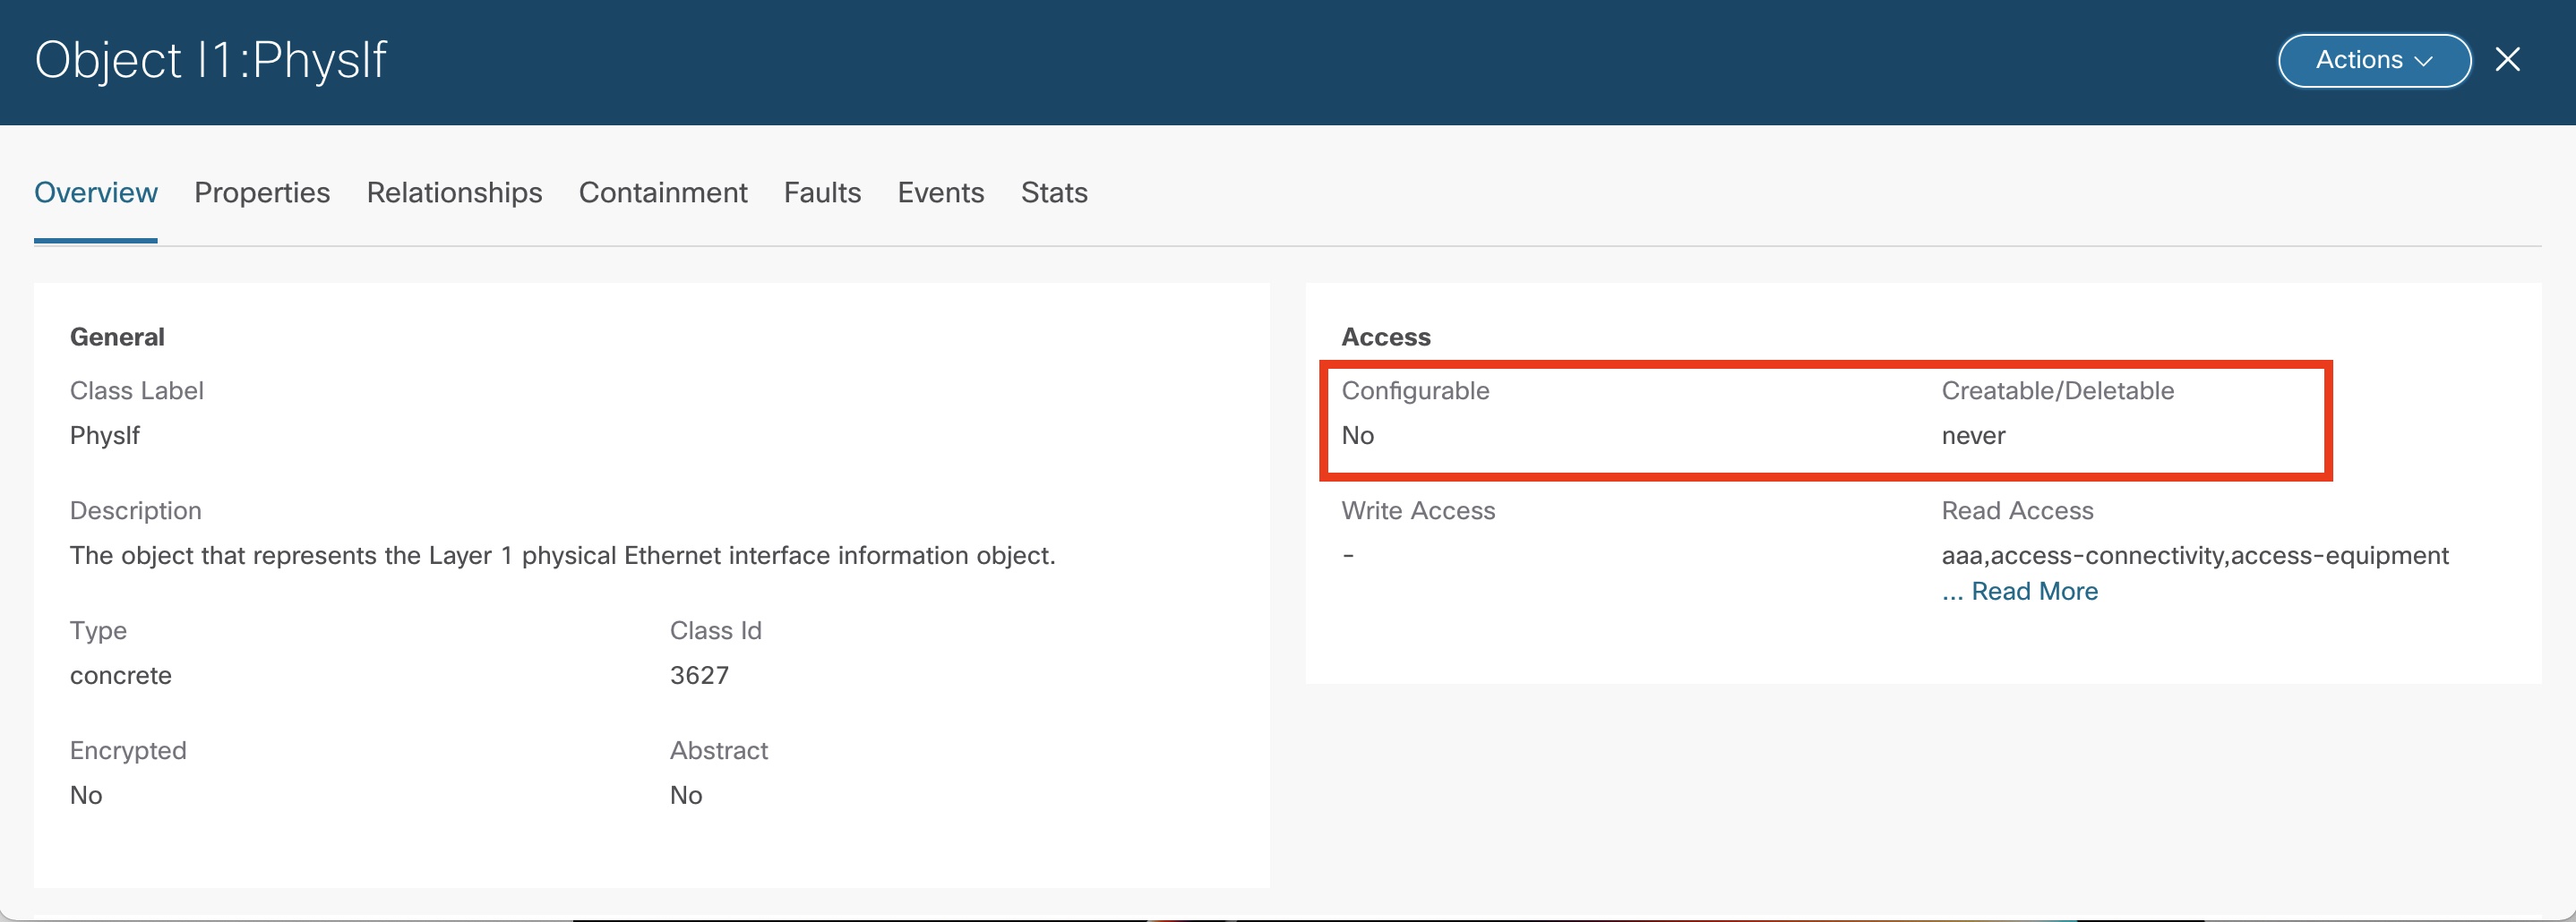Close the Object l1:PhysIf dialog
2576x922 pixels.
tap(2507, 60)
